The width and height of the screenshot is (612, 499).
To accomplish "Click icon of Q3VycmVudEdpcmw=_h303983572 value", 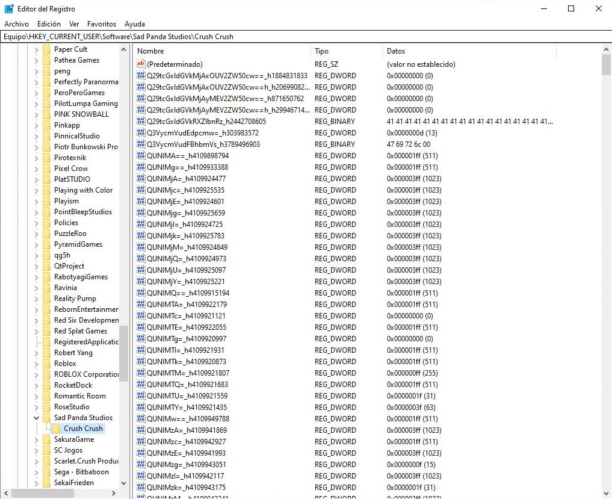I will 140,133.
